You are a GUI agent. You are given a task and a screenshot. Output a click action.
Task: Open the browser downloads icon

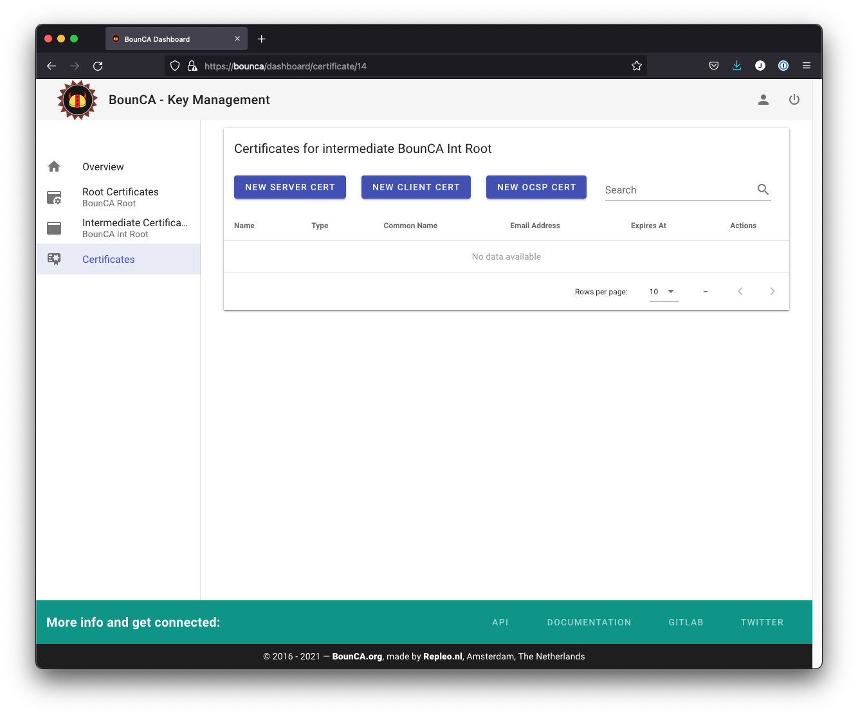coord(737,66)
